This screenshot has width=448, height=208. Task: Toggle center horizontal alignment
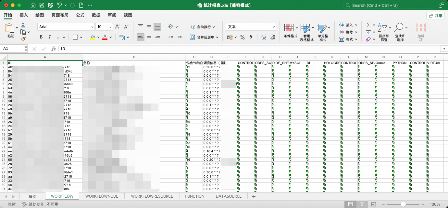click(149, 37)
